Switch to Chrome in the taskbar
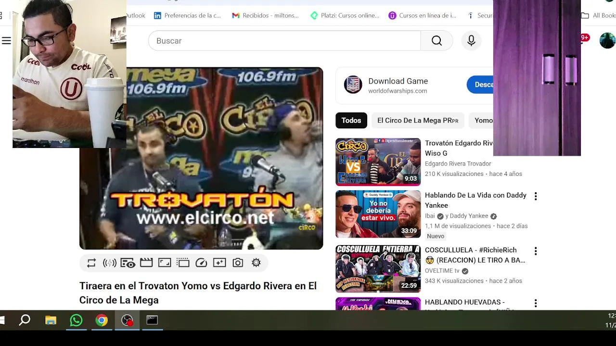 [x=102, y=320]
